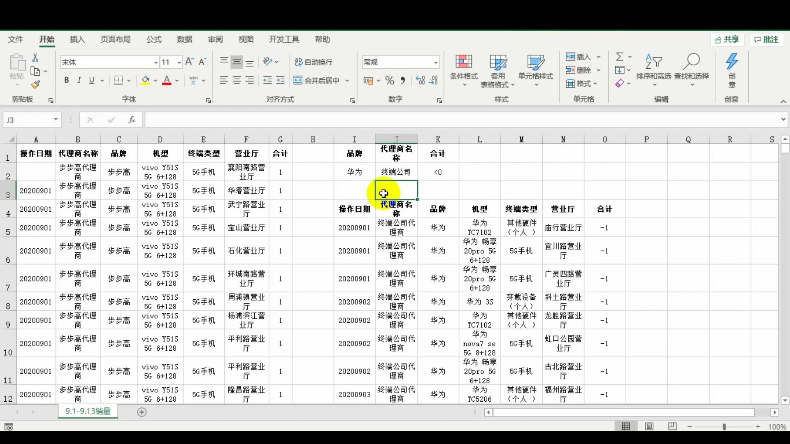790x444 pixels.
Task: Open the Name Box dropdown arrow
Action: (56, 120)
